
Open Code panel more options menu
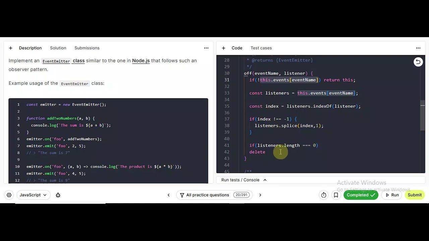[418, 48]
